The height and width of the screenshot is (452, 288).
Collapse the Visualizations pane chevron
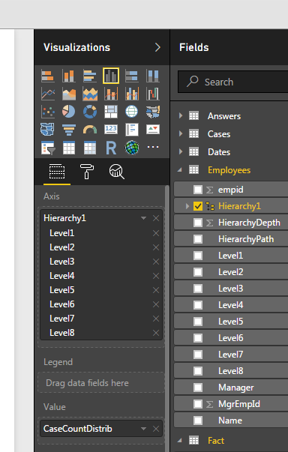click(157, 47)
